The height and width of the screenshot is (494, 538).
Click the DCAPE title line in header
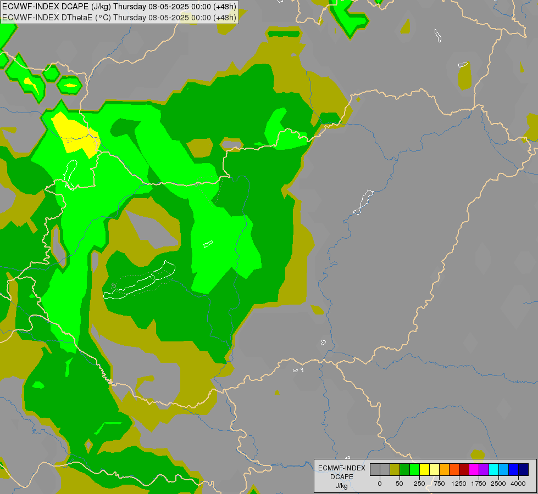[x=119, y=7]
